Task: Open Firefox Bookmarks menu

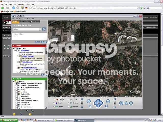Action: coord(21,5)
